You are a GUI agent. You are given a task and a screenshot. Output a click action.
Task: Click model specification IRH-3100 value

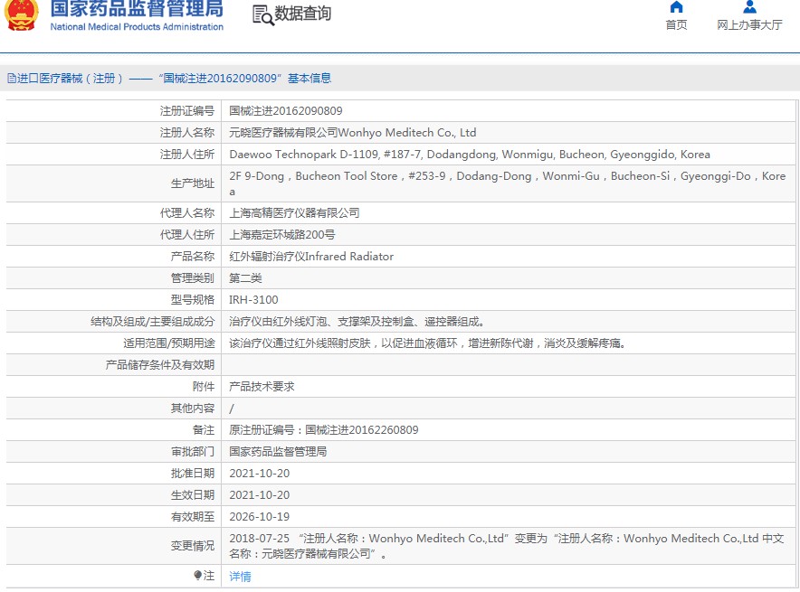[253, 300]
